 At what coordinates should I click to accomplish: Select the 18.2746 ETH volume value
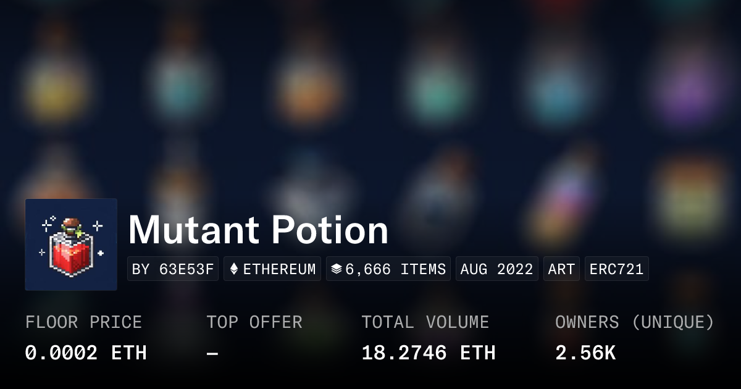pos(429,353)
